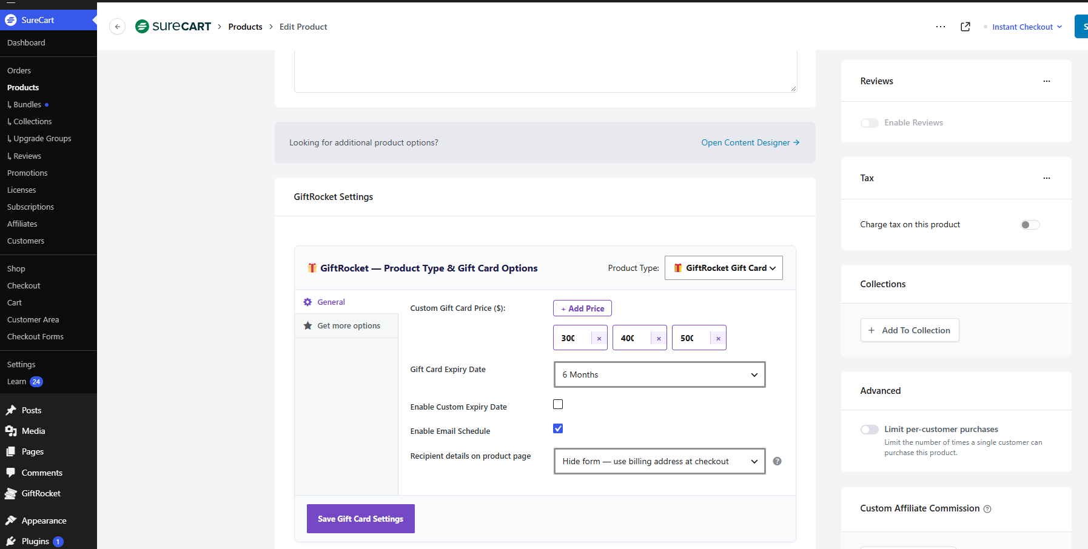Click Products breadcrumb link

[x=245, y=27]
